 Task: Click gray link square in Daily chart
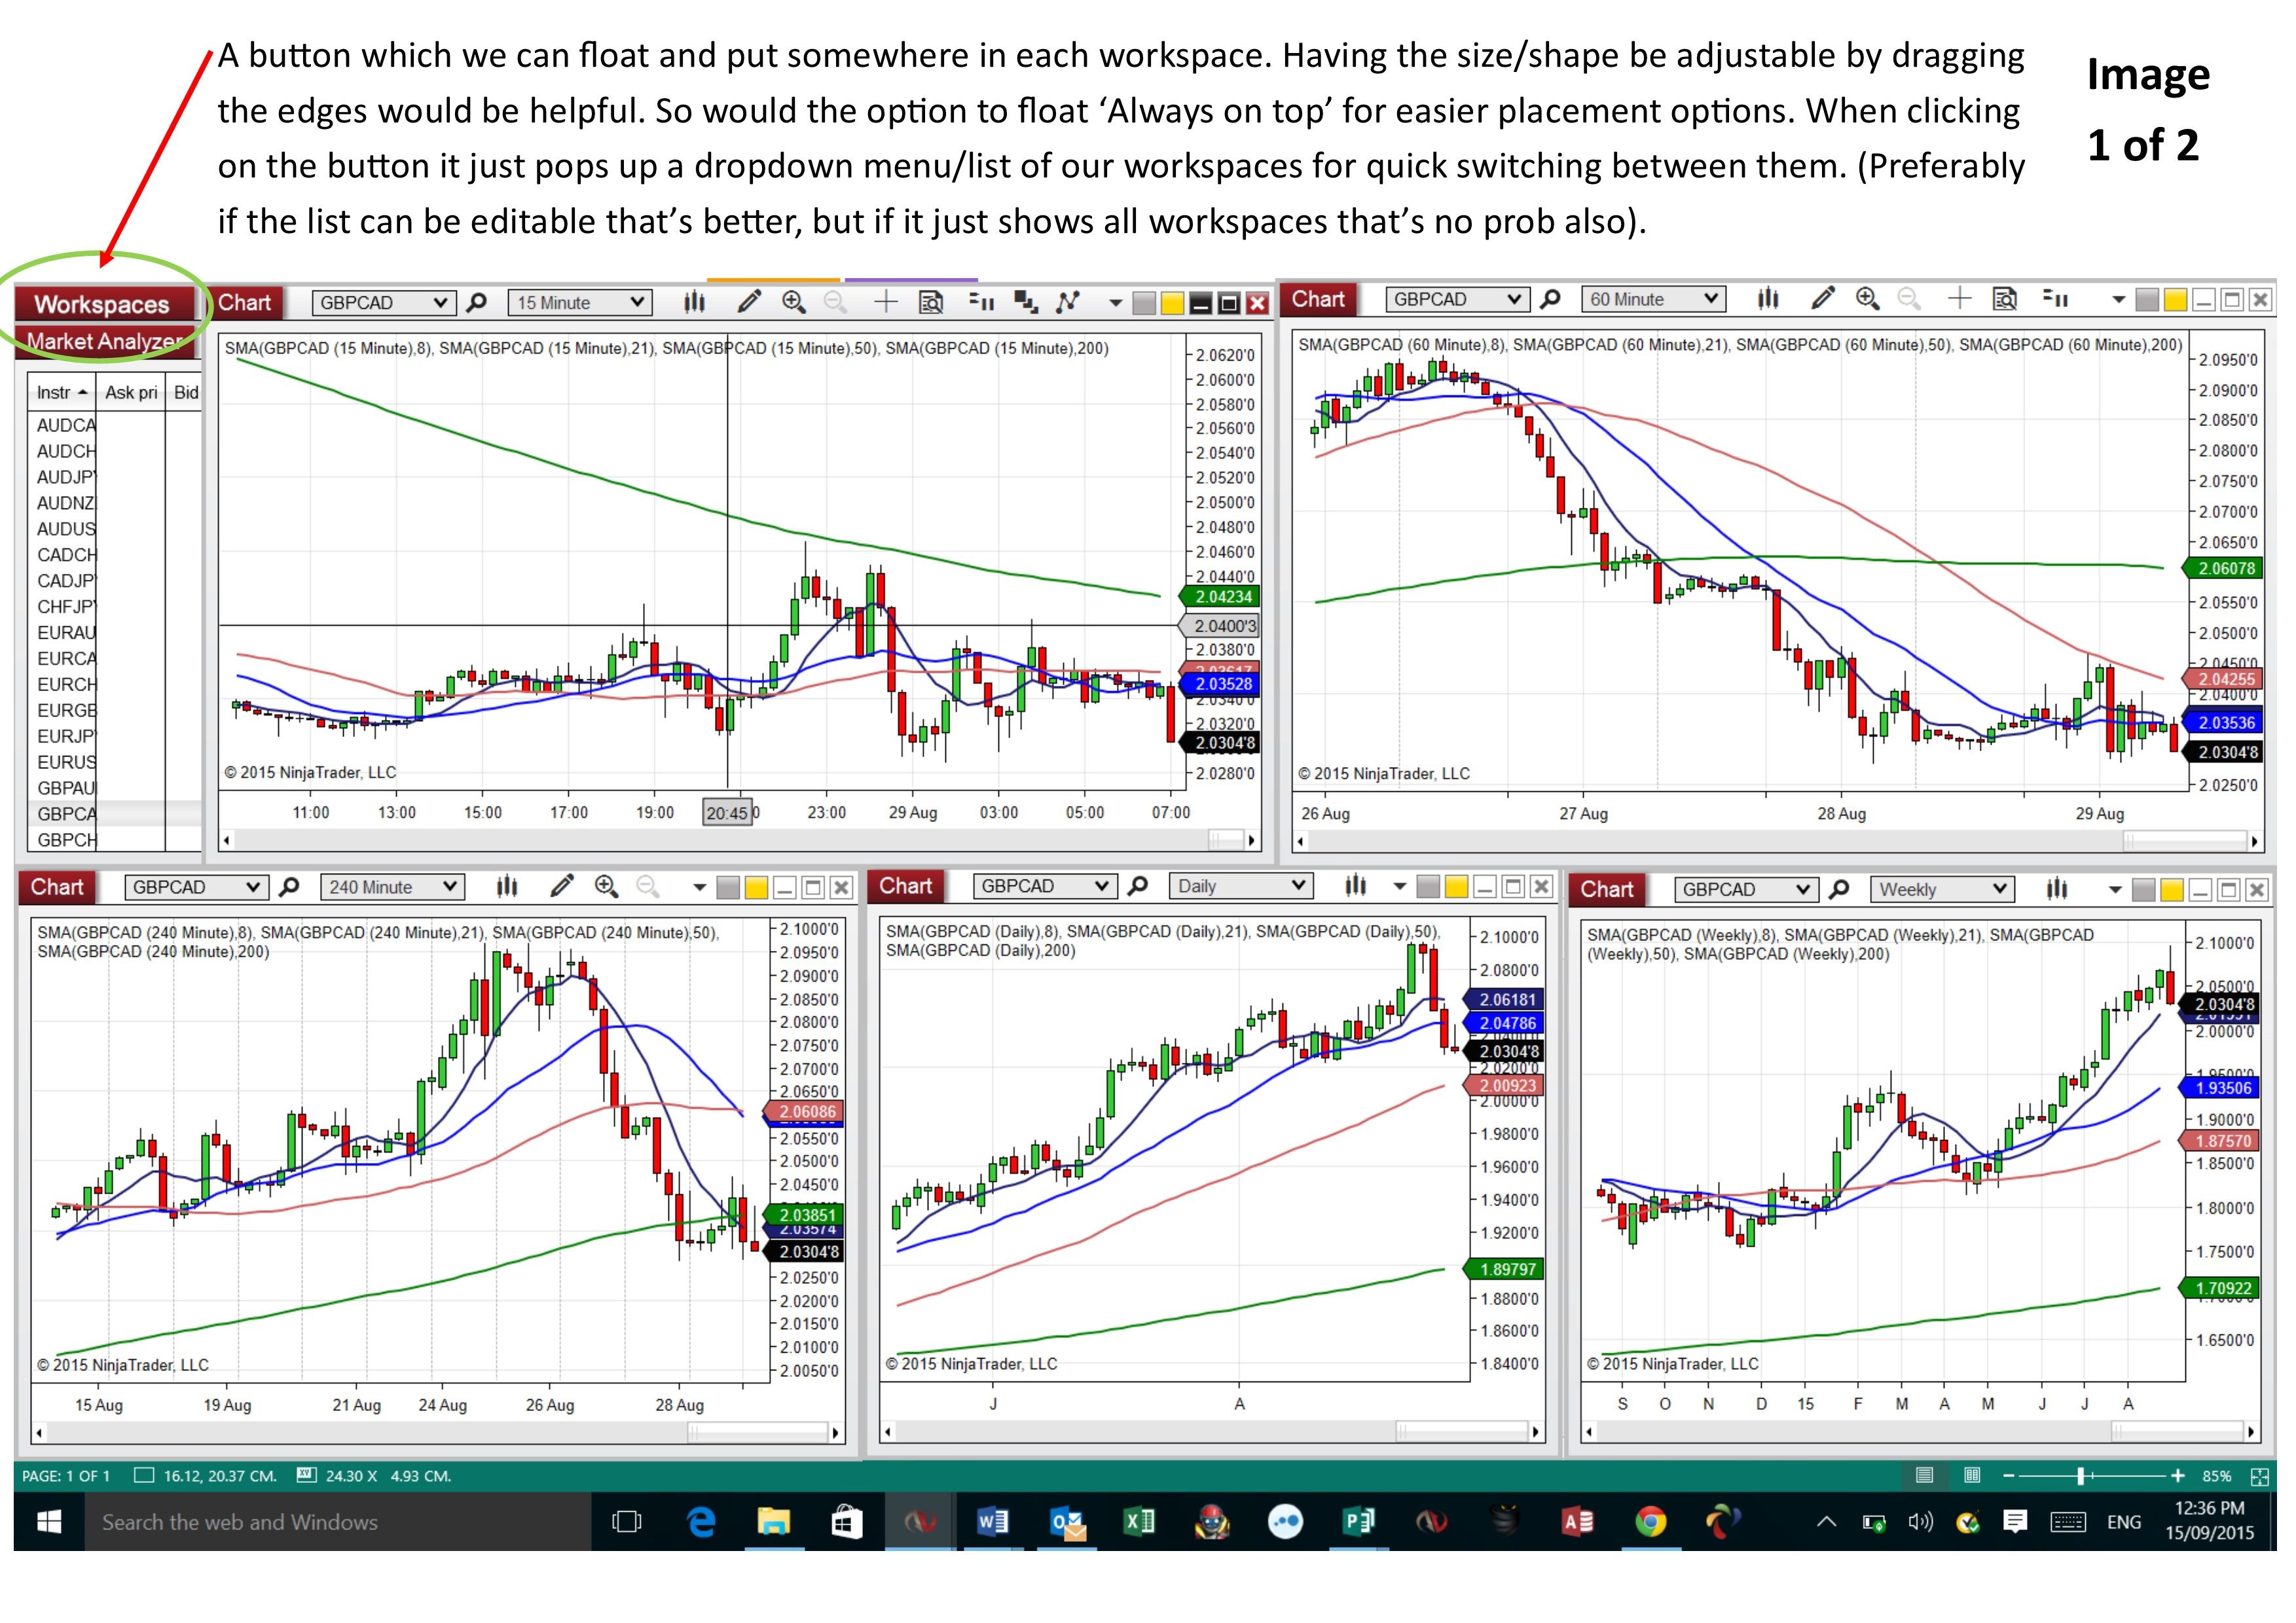[x=1429, y=887]
